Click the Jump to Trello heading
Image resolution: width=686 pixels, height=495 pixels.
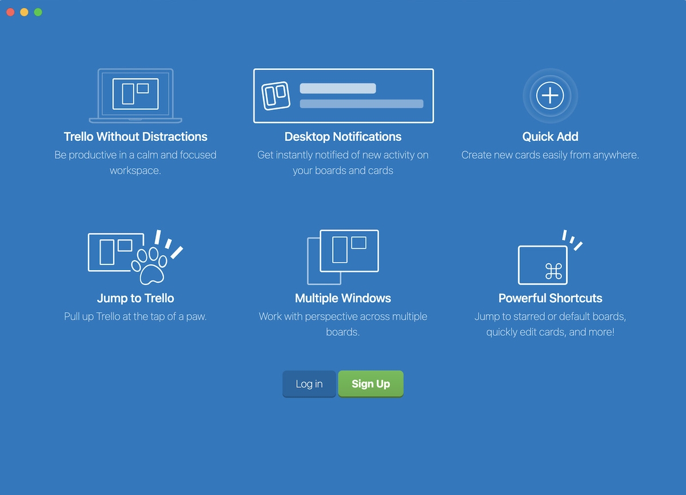(x=135, y=298)
